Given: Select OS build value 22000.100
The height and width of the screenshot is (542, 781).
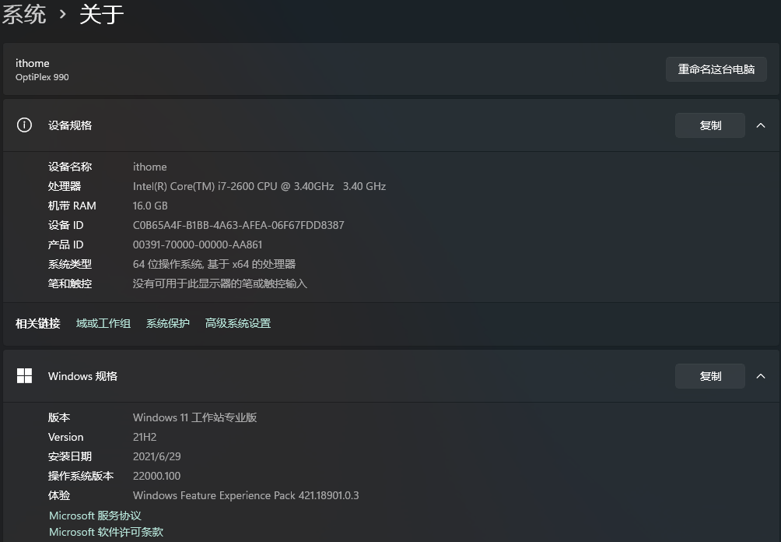Looking at the screenshot, I should (156, 476).
